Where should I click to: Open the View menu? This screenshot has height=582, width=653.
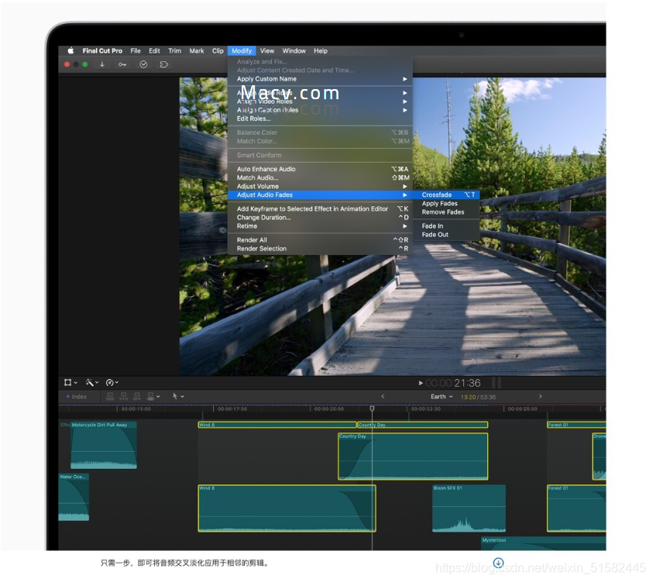(x=267, y=51)
